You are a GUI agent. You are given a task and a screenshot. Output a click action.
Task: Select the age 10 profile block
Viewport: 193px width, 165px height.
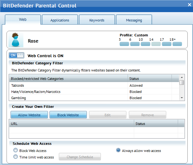click(145, 44)
